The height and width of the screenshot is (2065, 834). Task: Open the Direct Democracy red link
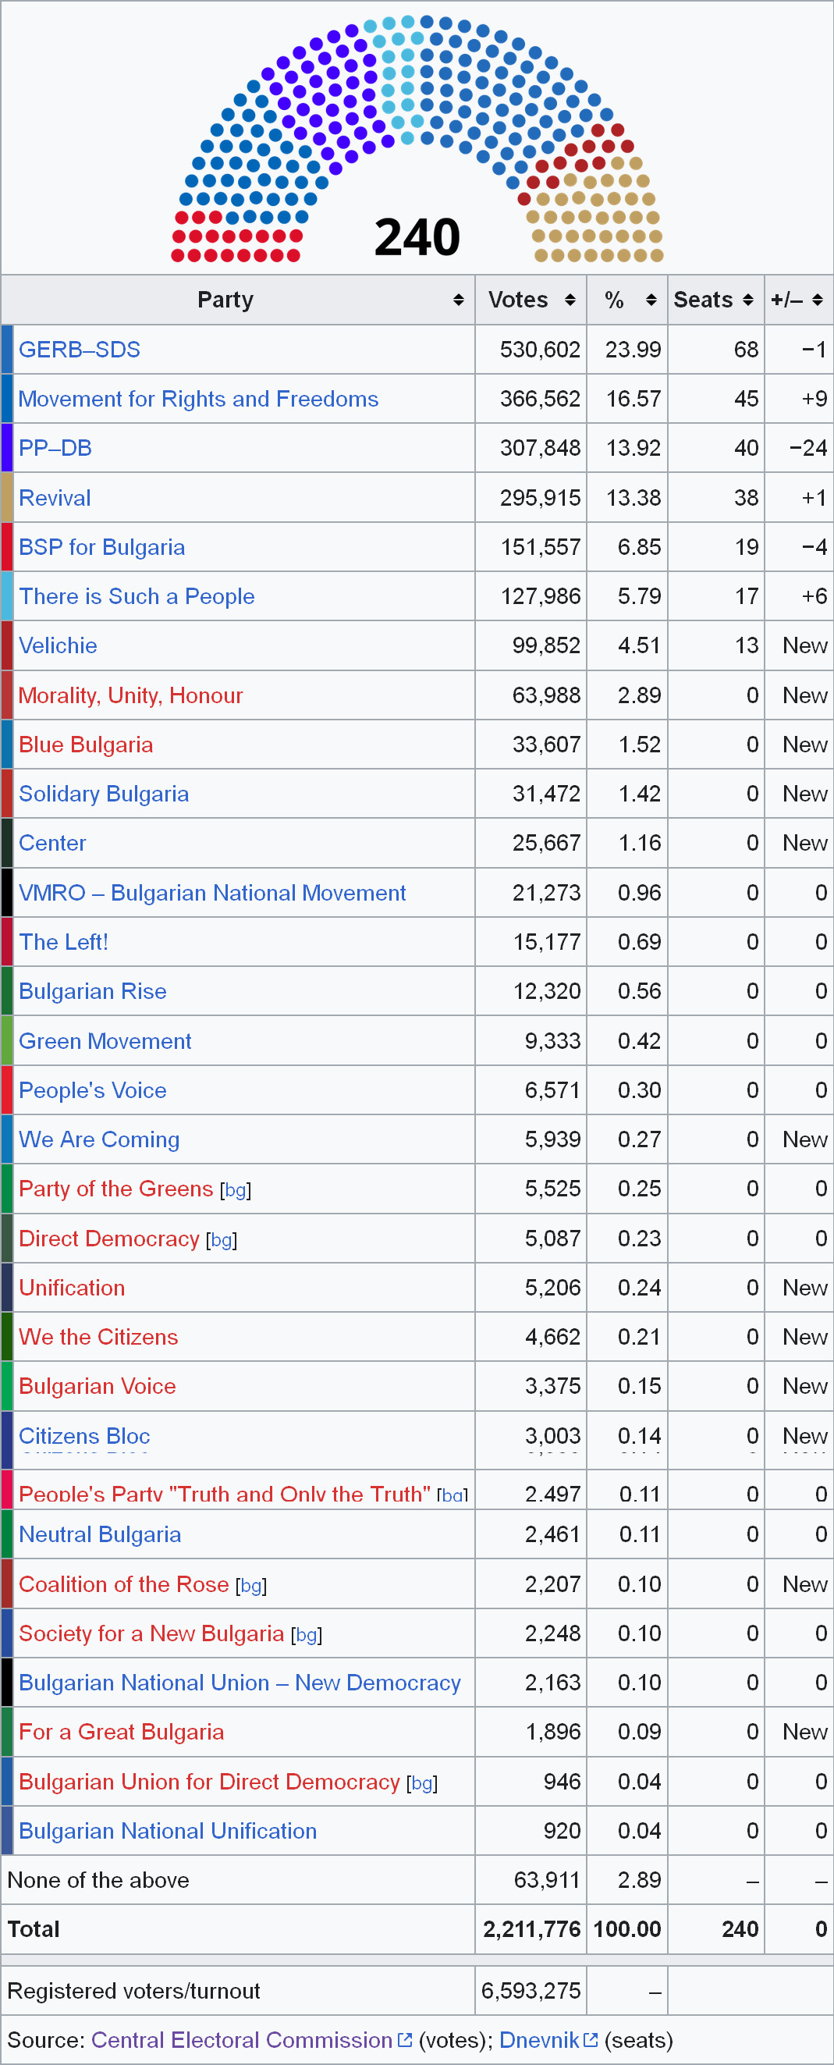109,1239
